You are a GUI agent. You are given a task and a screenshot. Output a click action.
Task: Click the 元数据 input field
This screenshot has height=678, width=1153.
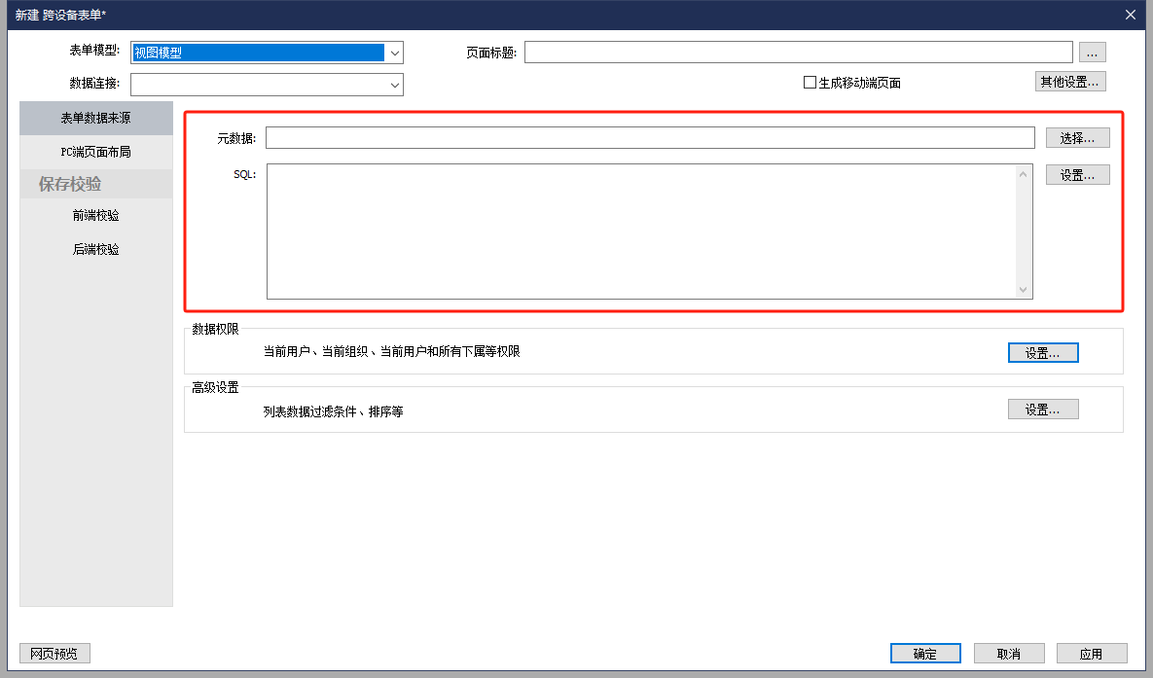click(x=649, y=138)
